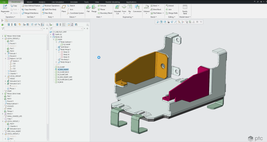
Task: Open the File menu
Action: (4, 2)
